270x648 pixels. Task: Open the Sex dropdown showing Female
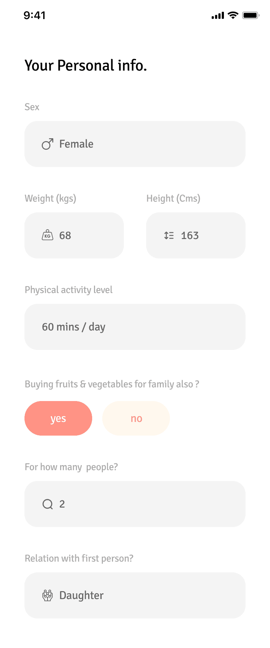[135, 144]
